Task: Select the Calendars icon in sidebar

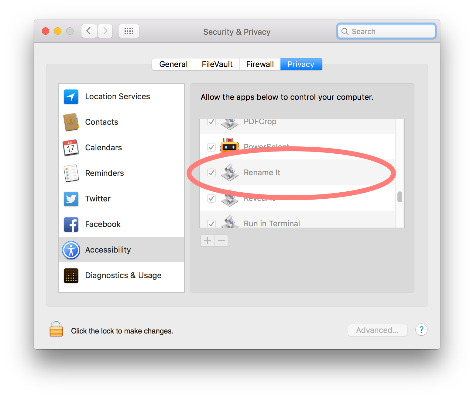Action: 71,148
